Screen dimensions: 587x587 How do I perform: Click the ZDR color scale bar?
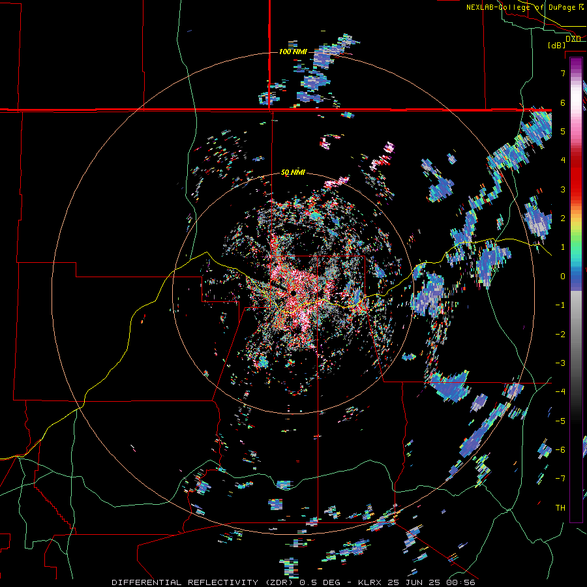[x=576, y=290]
